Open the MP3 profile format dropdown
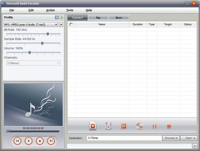The width and height of the screenshot is (200, 151). click(x=61, y=25)
